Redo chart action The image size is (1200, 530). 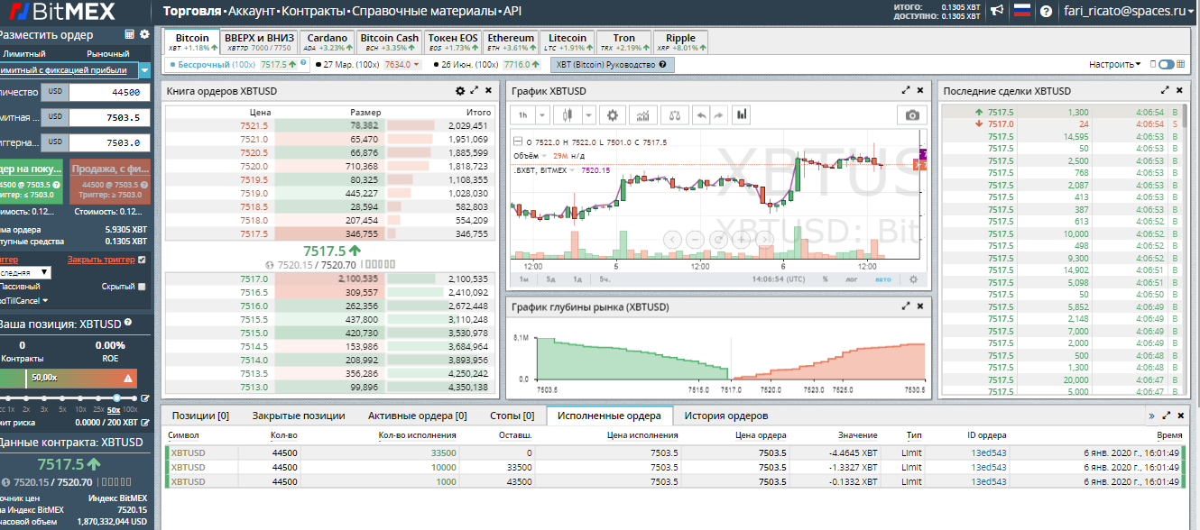point(718,115)
